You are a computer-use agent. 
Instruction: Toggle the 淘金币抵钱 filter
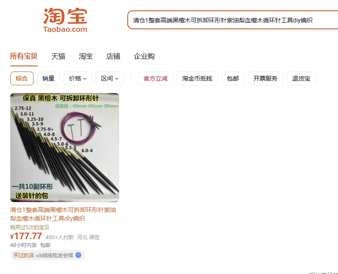click(x=197, y=78)
